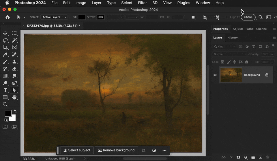Choose the Eyedropper tool

click(x=5, y=55)
